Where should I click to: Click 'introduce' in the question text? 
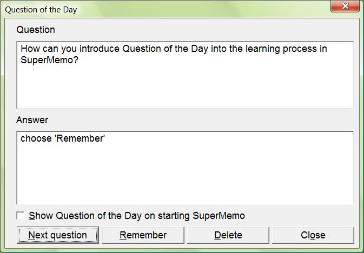pyautogui.click(x=102, y=49)
